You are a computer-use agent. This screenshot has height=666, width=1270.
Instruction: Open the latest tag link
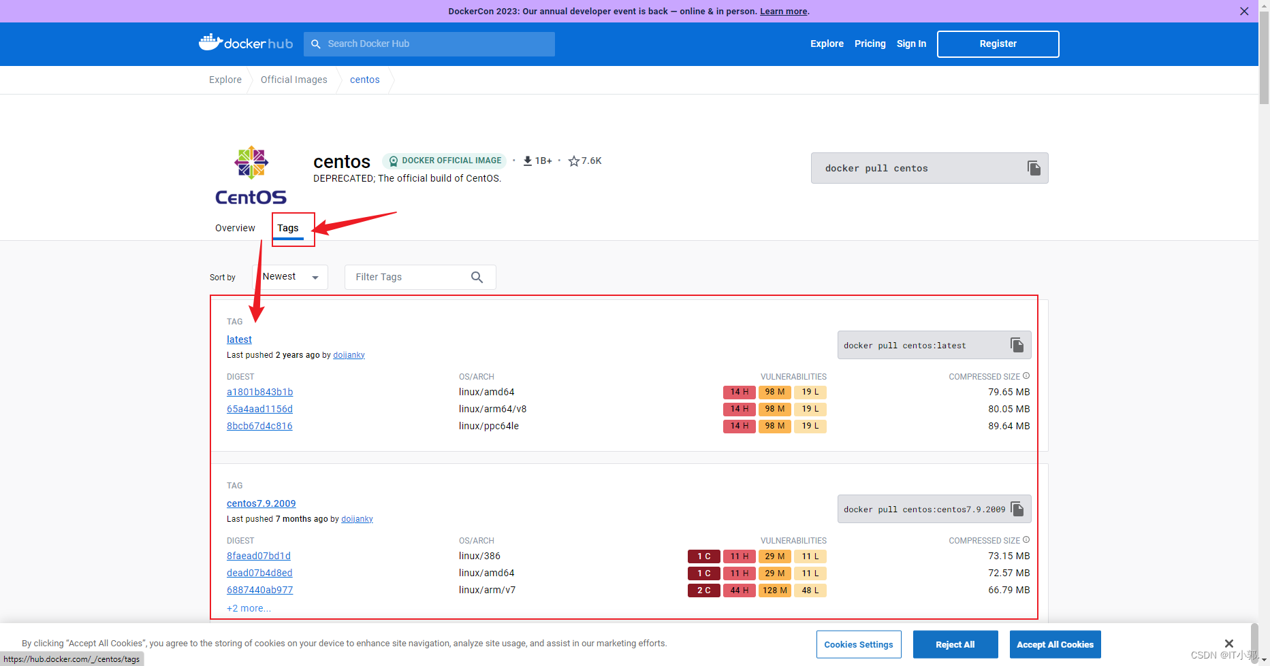click(239, 339)
